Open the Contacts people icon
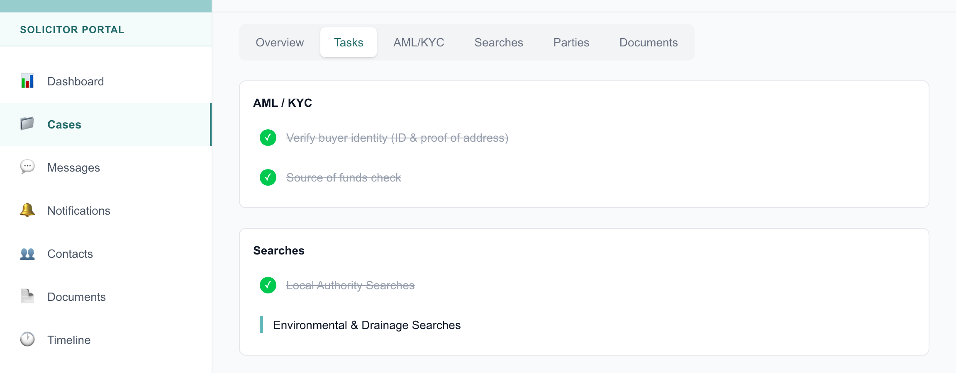 pos(27,253)
